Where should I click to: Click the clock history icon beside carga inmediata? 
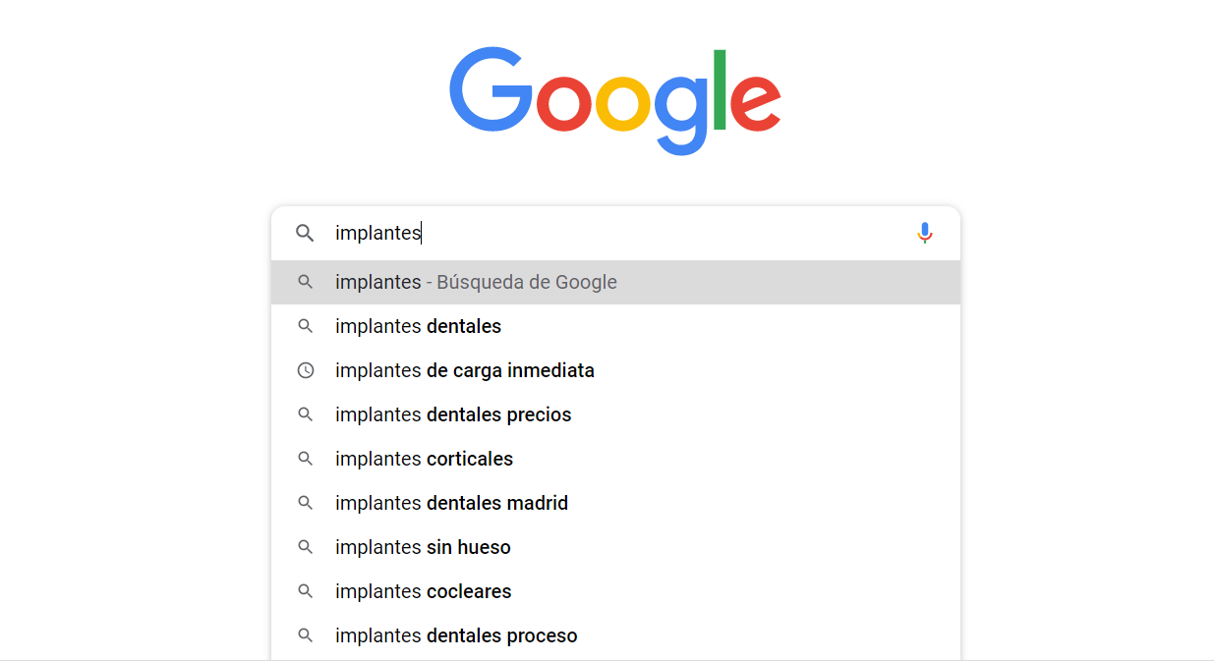(306, 370)
